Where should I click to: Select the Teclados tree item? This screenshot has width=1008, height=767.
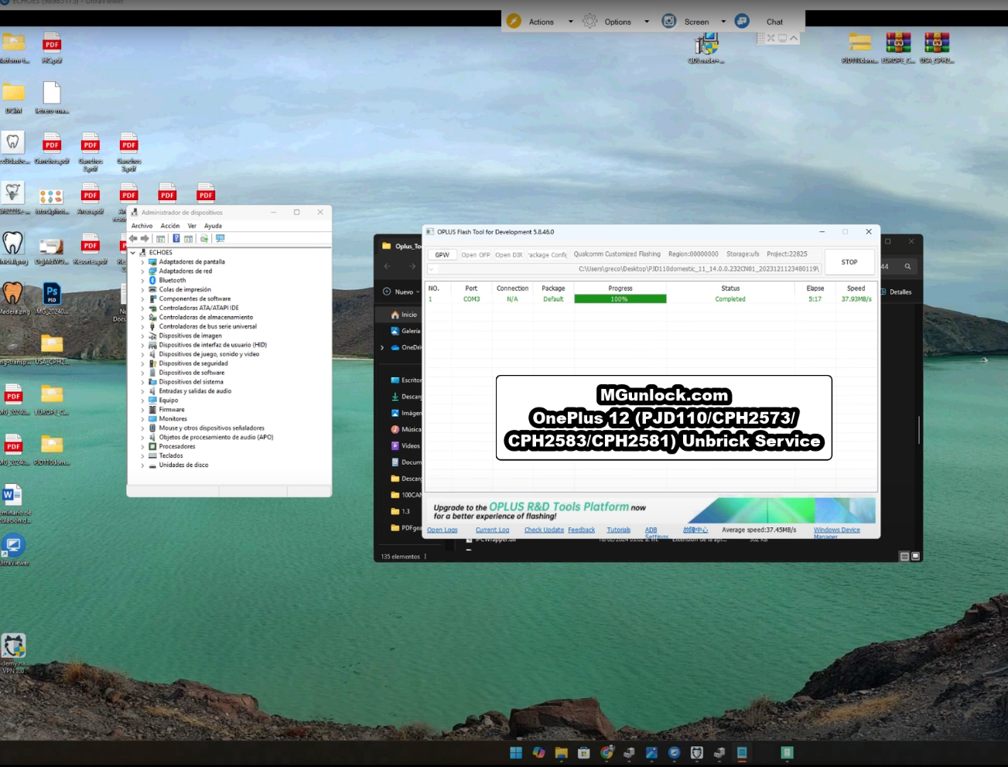pyautogui.click(x=171, y=455)
